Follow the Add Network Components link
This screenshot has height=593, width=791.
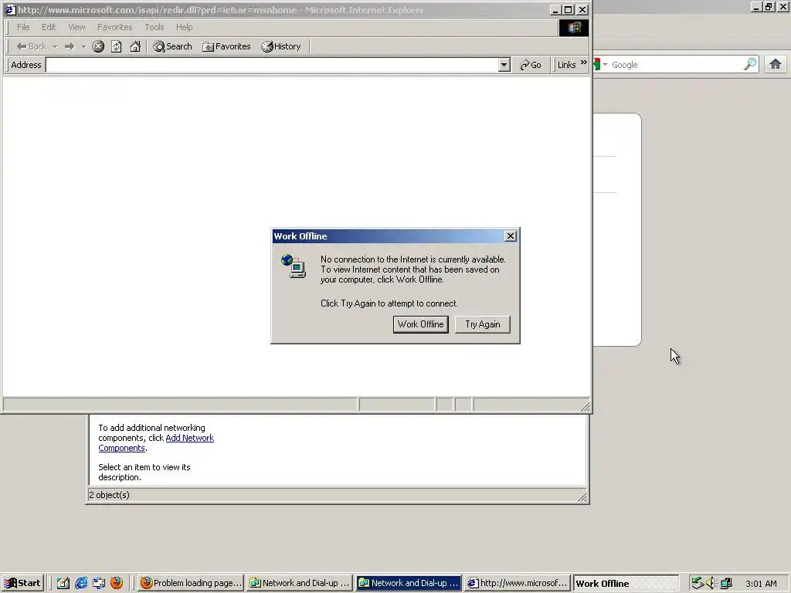tap(156, 442)
